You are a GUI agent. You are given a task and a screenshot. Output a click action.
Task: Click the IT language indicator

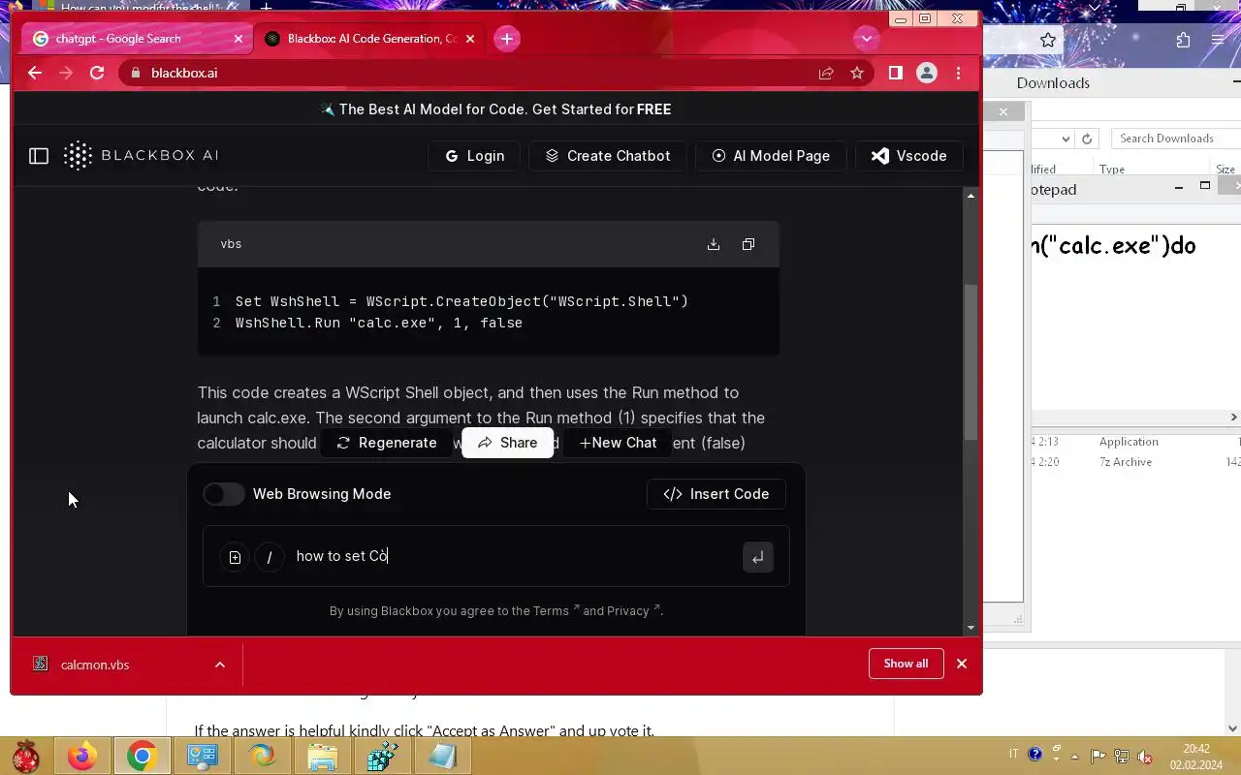coord(1014,755)
